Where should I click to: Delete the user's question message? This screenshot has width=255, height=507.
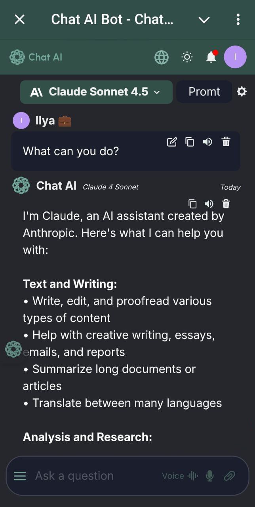pyautogui.click(x=226, y=142)
